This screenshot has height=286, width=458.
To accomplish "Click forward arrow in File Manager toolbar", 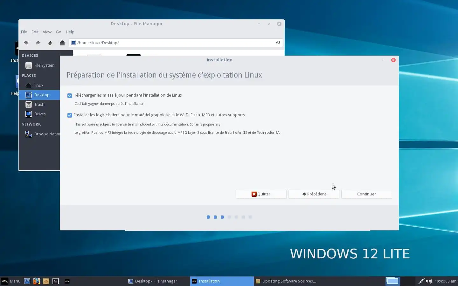I will 38,43.
